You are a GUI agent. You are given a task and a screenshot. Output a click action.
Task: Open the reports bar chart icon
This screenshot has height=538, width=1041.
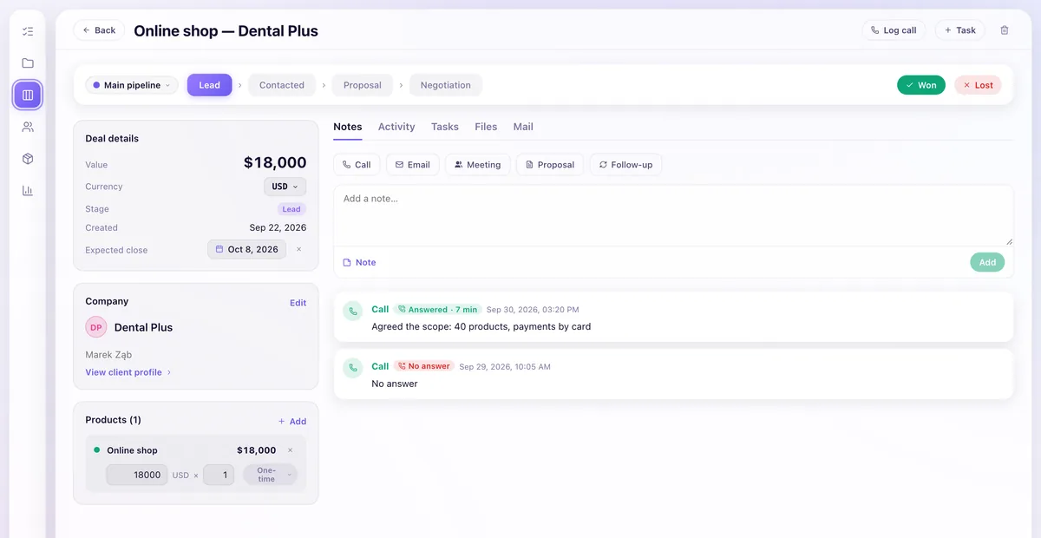tap(28, 191)
